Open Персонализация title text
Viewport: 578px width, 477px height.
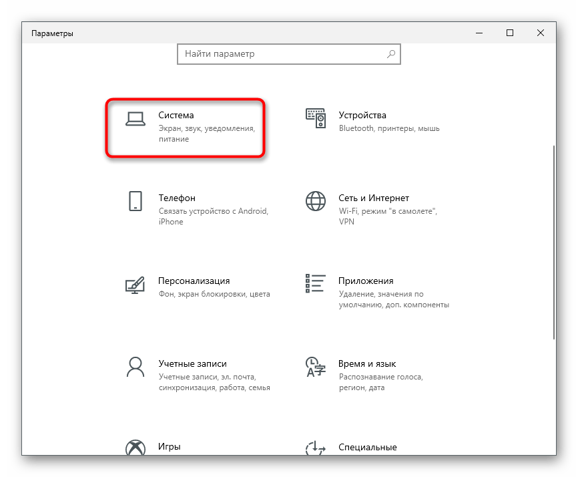pyautogui.click(x=194, y=281)
